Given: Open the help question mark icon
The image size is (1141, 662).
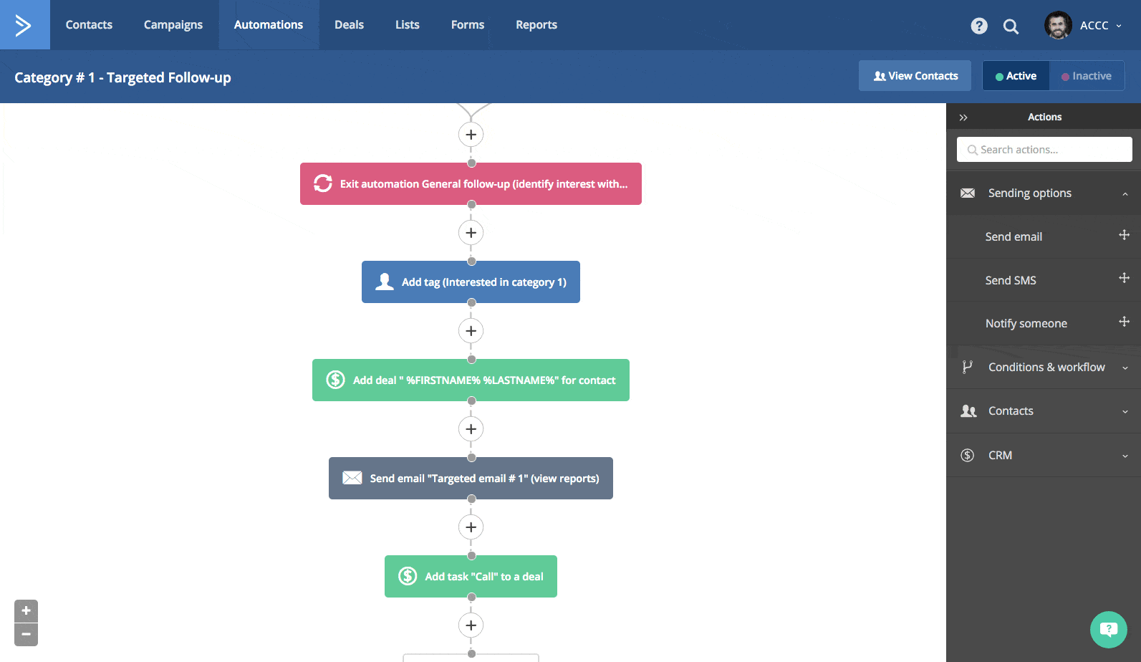Looking at the screenshot, I should click(978, 26).
